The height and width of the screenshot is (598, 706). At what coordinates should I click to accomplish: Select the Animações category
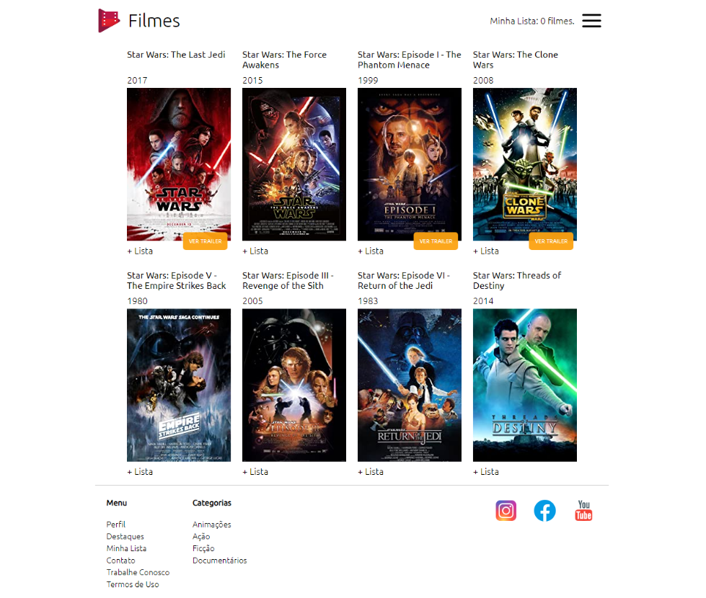tap(211, 524)
